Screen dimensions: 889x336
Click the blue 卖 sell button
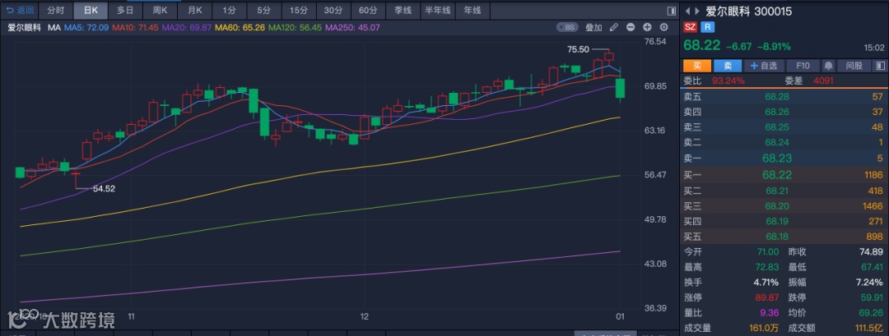coord(727,66)
